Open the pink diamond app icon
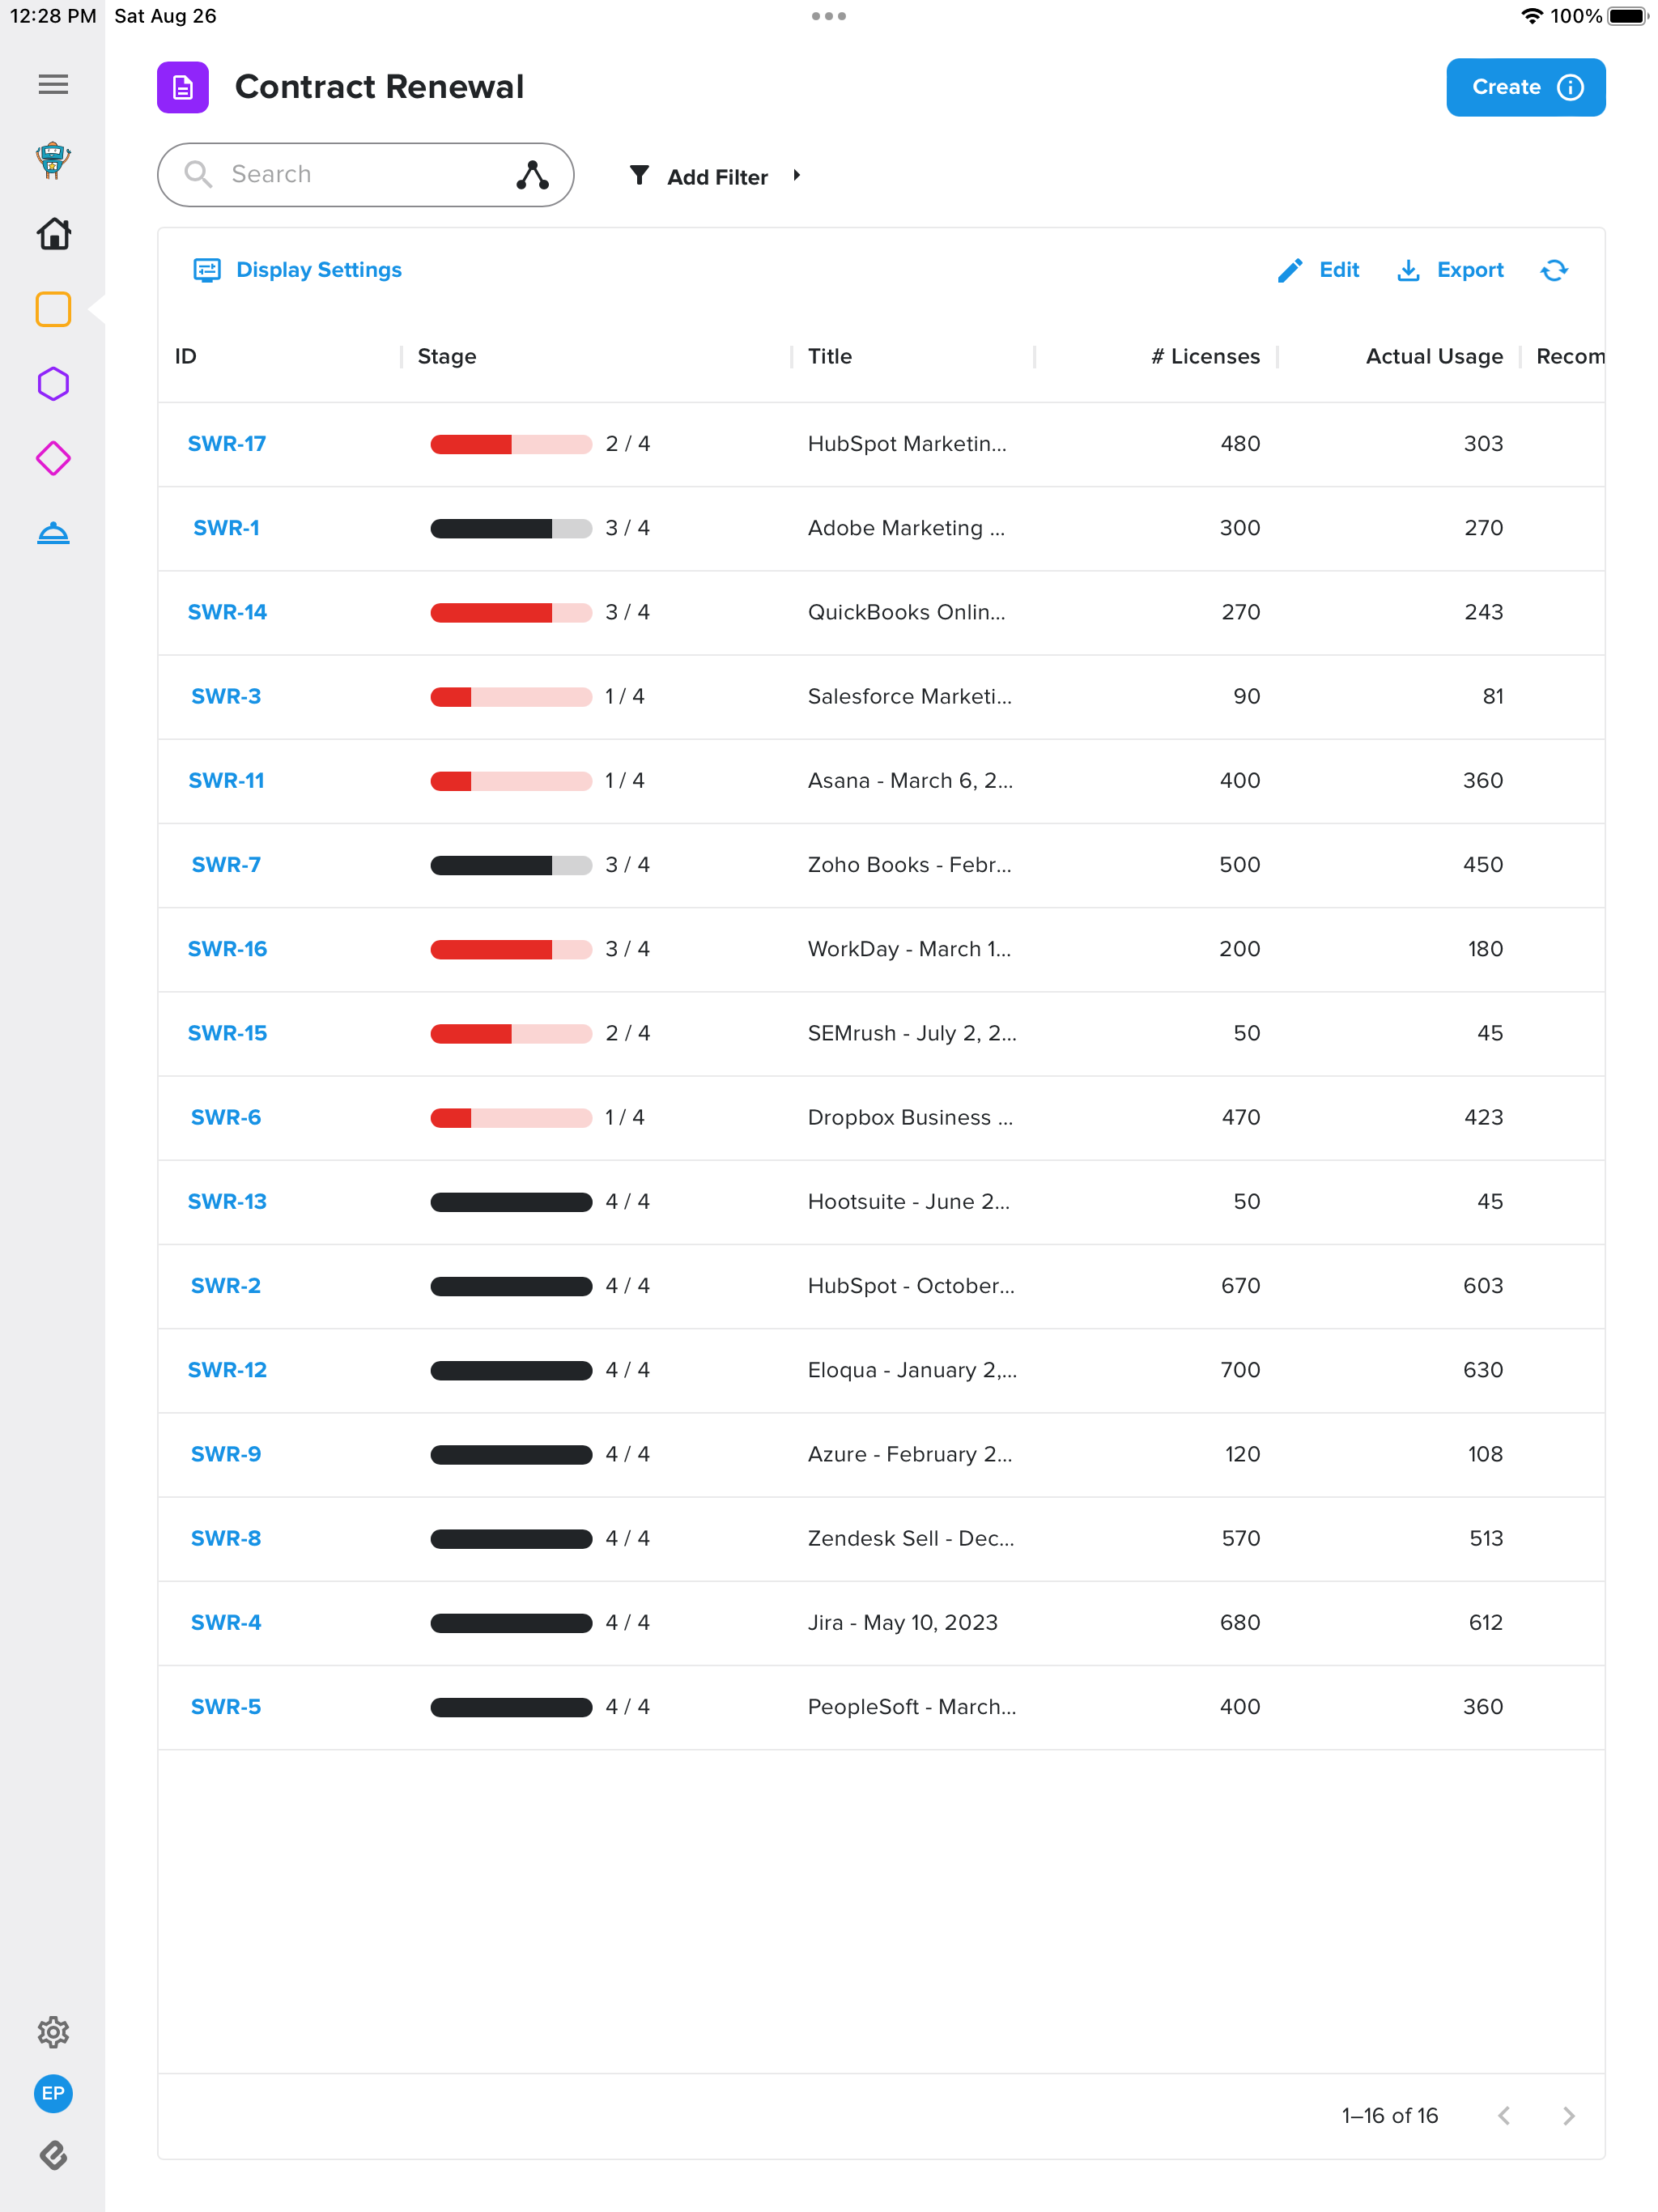 pos(53,459)
